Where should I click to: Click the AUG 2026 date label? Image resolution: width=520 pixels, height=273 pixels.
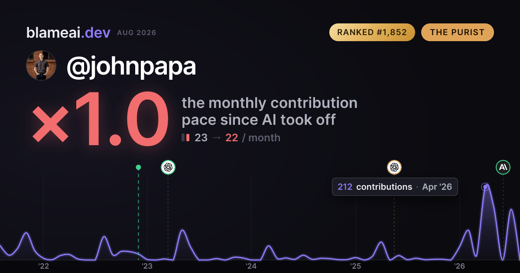136,33
